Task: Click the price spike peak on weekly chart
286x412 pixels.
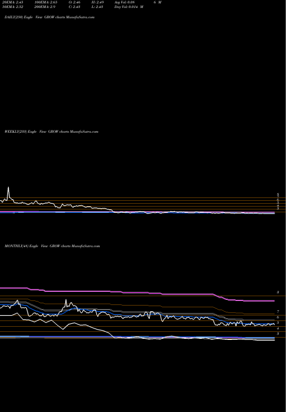Action: tap(8, 188)
